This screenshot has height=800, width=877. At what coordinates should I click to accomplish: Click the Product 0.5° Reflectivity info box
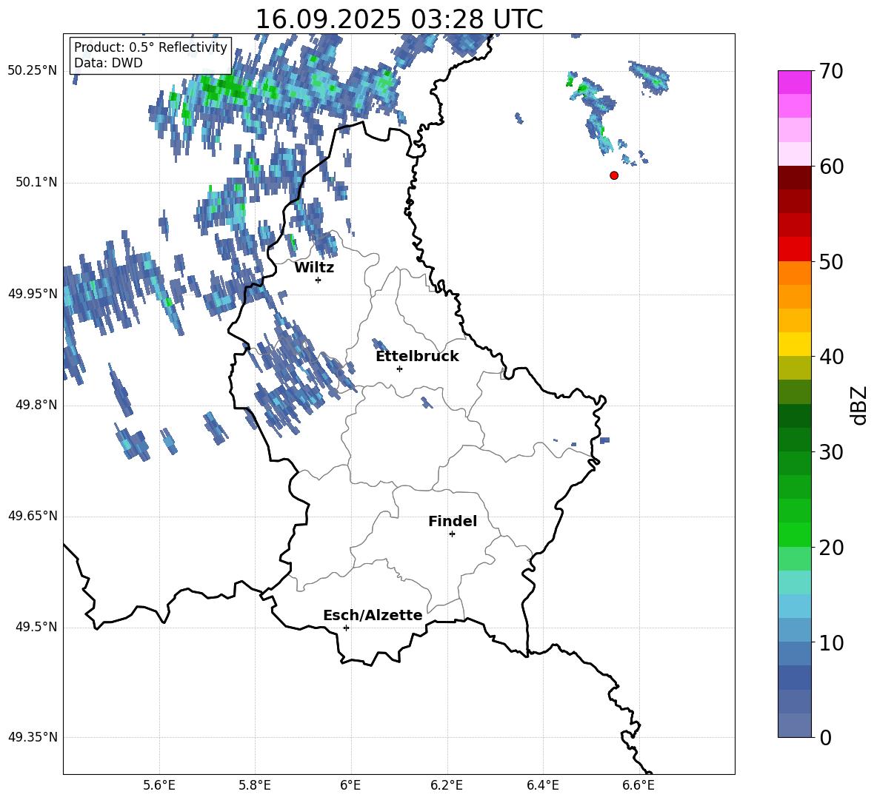[x=150, y=56]
